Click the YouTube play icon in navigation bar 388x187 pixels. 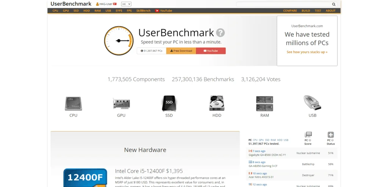click(157, 11)
